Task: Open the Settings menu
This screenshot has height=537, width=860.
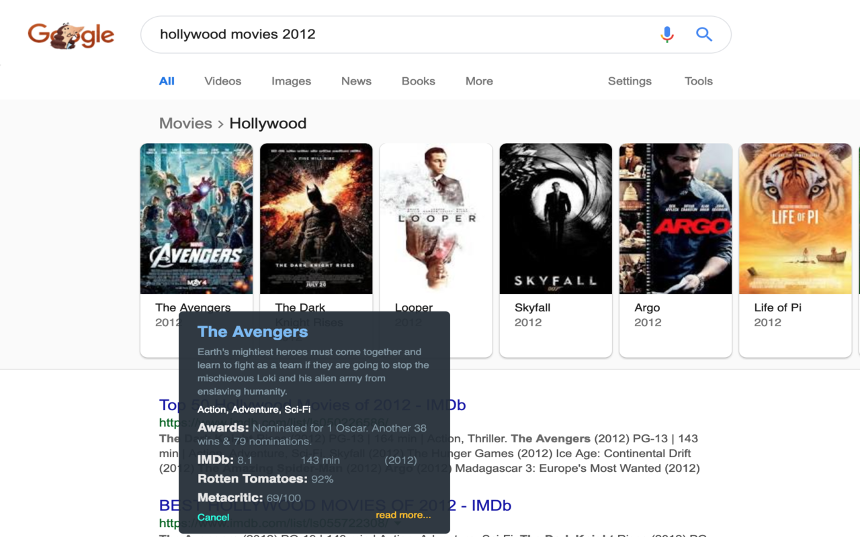Action: [630, 81]
